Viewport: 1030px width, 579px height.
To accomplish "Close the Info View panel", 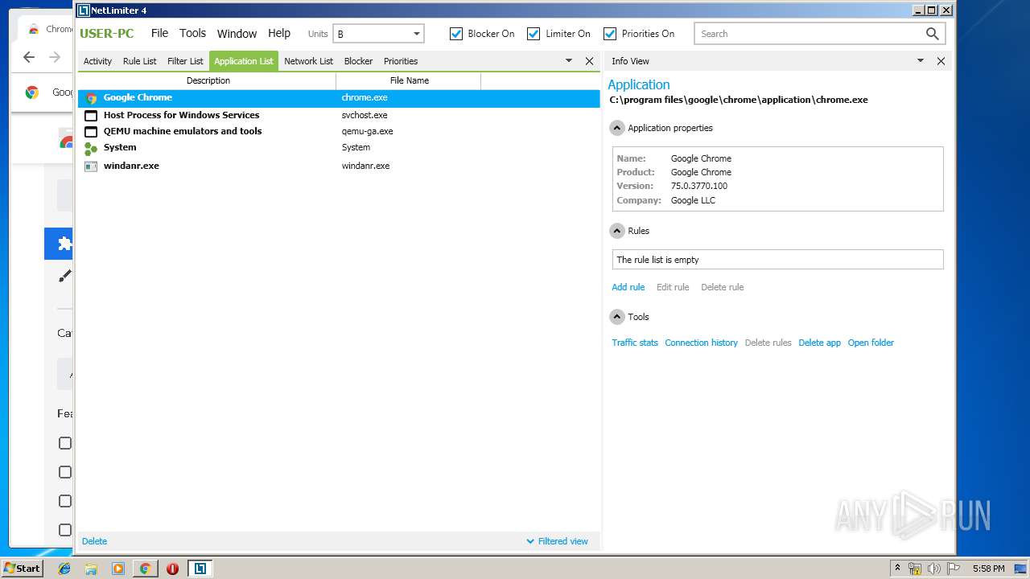I will 941,61.
